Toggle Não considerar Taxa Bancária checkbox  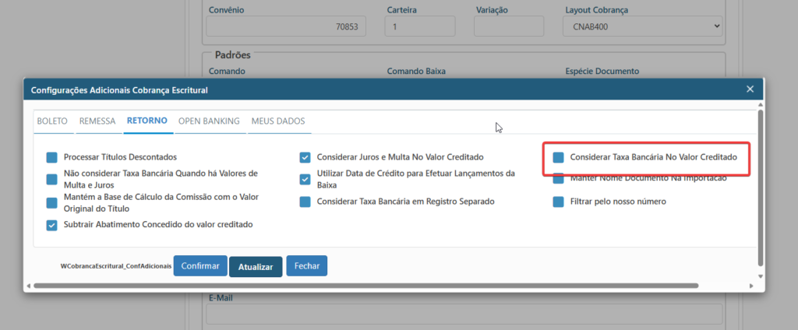pyautogui.click(x=52, y=179)
